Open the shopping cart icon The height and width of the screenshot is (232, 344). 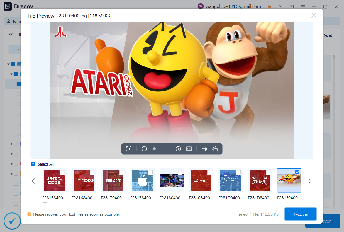pyautogui.click(x=269, y=6)
